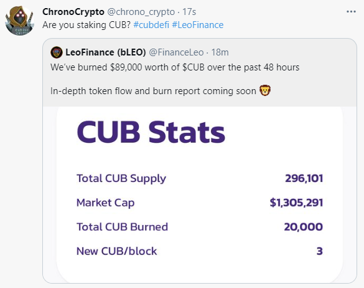This screenshot has width=364, height=288.
Task: Click the Total CUB Burned 20,000 value
Action: click(x=304, y=227)
